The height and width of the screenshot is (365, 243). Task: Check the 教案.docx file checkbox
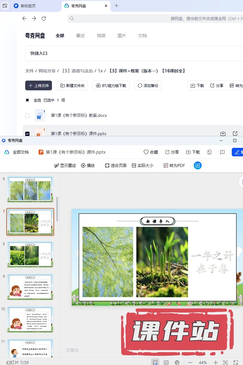(27, 116)
